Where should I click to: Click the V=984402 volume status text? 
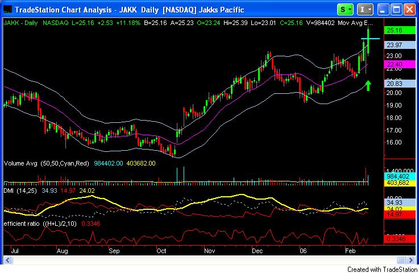click(320, 23)
